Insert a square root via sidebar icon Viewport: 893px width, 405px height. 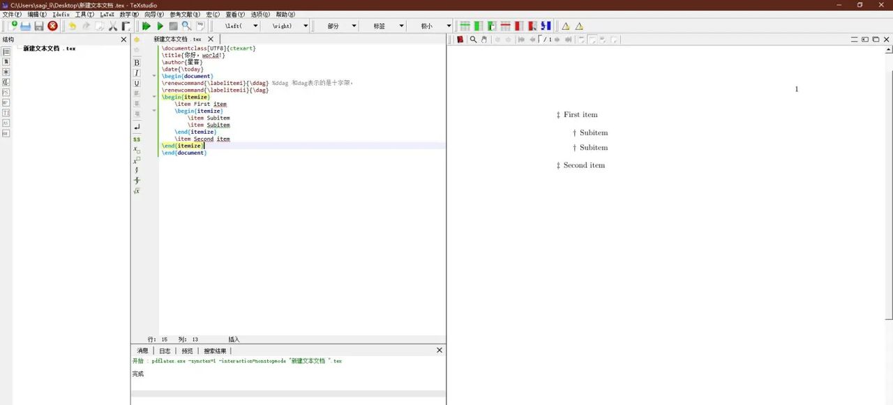pos(137,191)
